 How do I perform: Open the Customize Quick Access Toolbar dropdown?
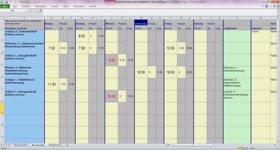tap(21, 2)
